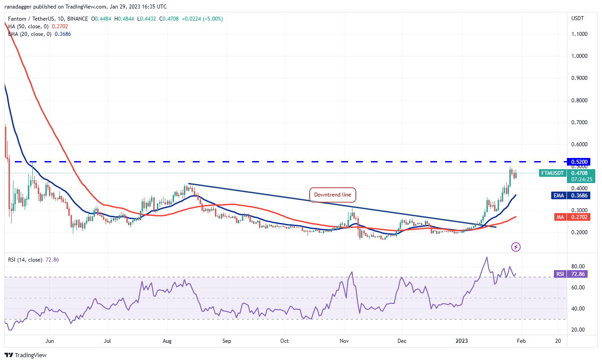Click the USDT currency label
Image resolution: width=602 pixels, height=363 pixels.
point(577,18)
